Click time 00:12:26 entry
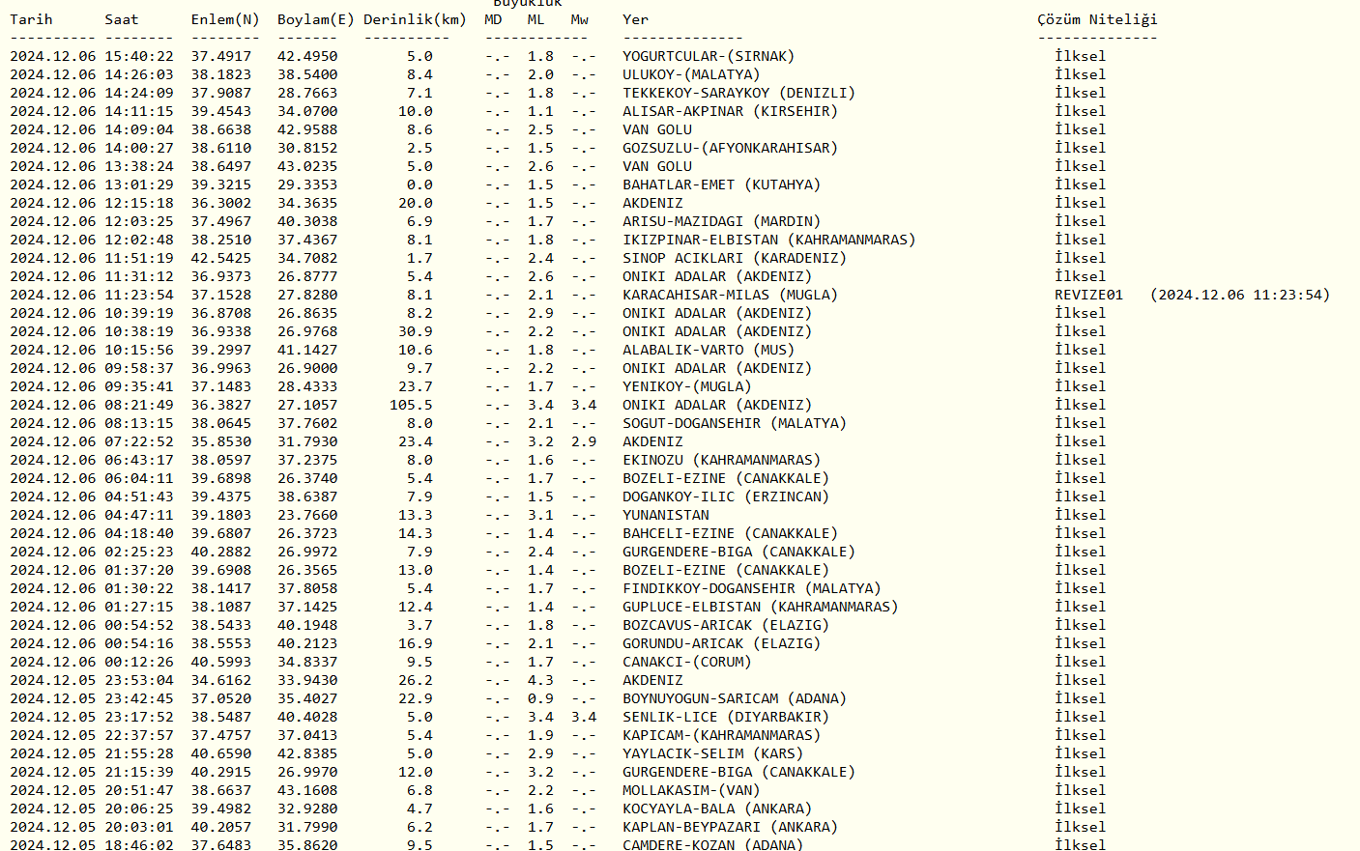Viewport: 1360px width, 851px height. click(x=139, y=662)
